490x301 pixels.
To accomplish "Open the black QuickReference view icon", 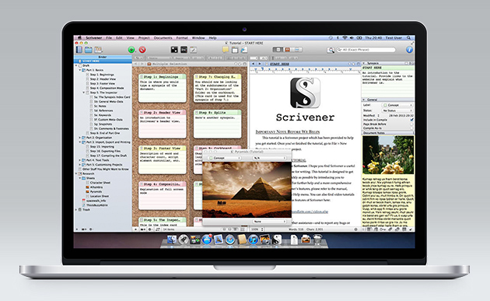I will (174, 49).
